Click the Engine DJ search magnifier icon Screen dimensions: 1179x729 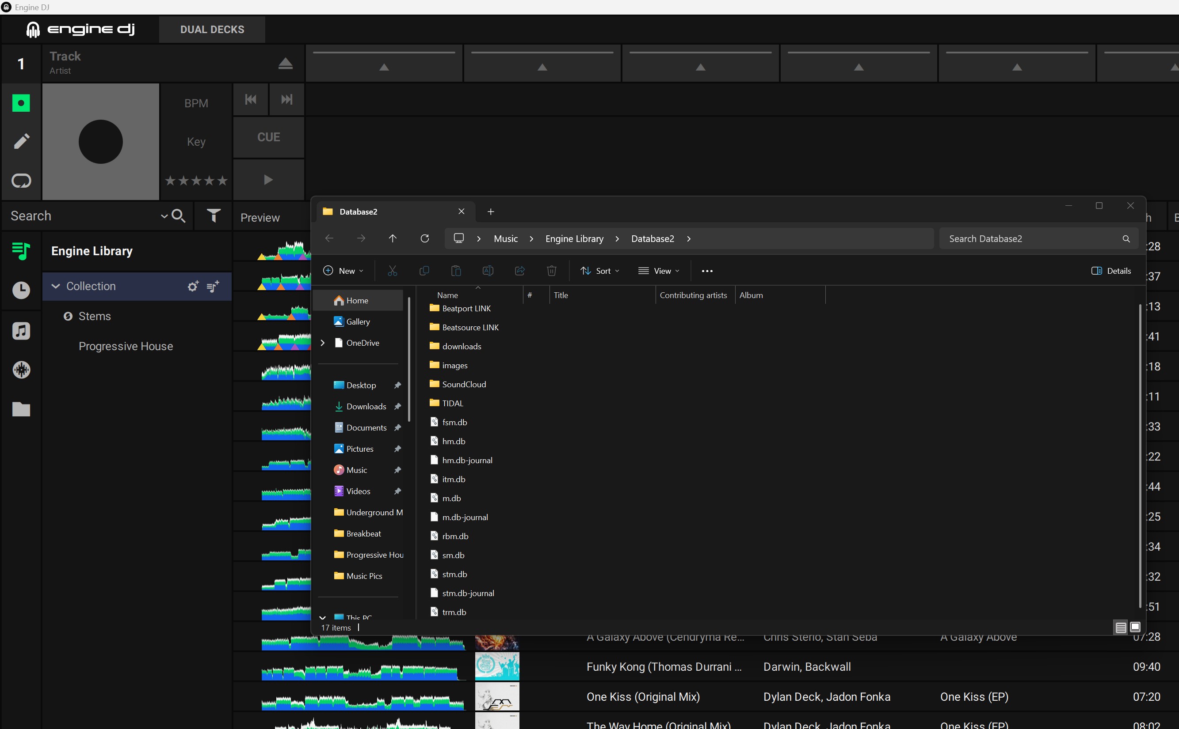[x=179, y=215]
